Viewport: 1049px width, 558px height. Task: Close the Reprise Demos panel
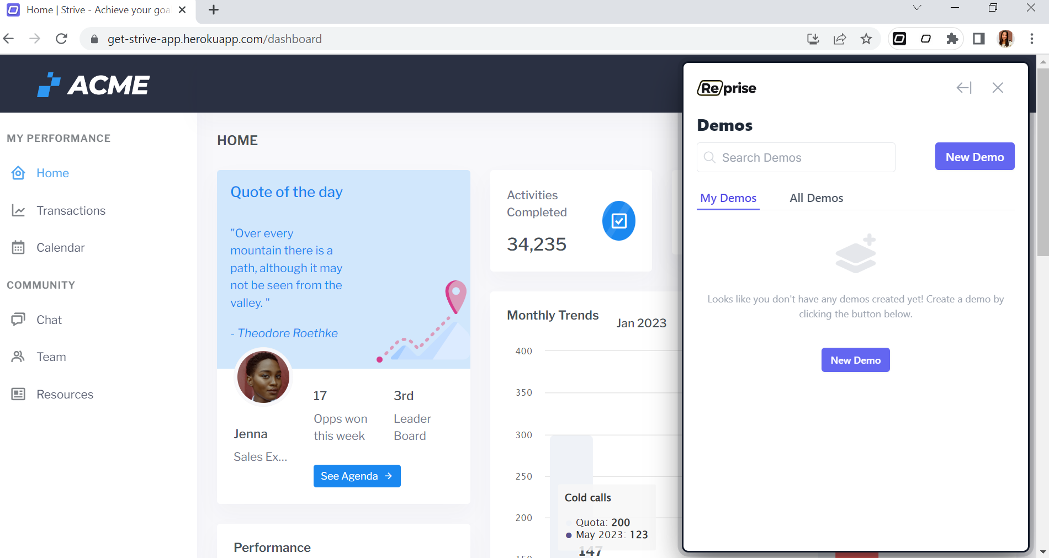click(x=998, y=88)
